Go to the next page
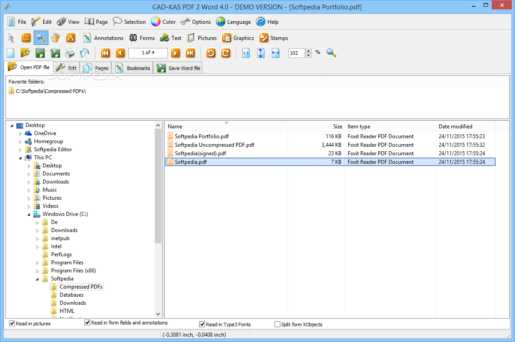 [x=175, y=53]
